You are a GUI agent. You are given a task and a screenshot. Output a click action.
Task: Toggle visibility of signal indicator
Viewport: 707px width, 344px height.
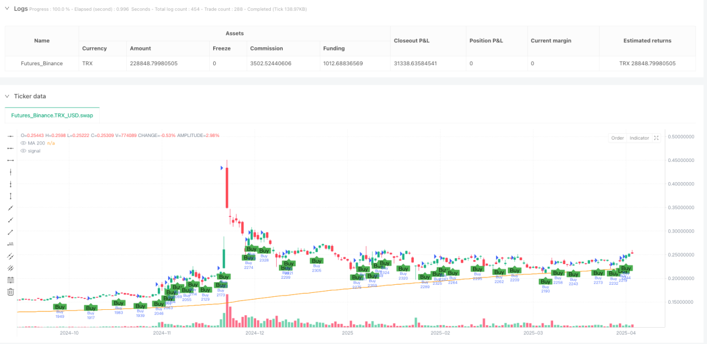coord(23,151)
